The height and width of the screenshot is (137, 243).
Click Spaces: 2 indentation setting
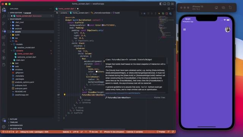point(67,132)
